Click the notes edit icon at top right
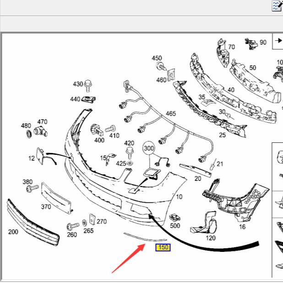Image resolution: width=283 pixels, height=283 pixels. coord(277,5)
